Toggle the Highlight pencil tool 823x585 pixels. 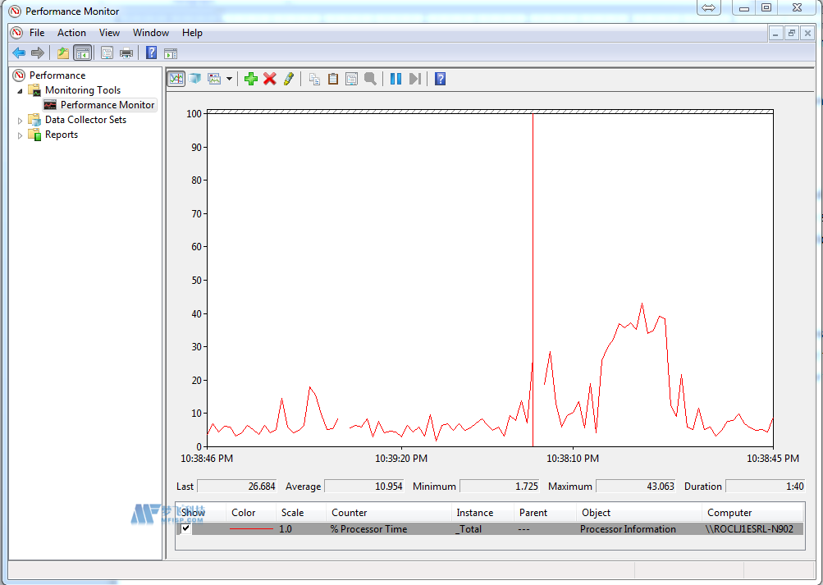click(288, 79)
